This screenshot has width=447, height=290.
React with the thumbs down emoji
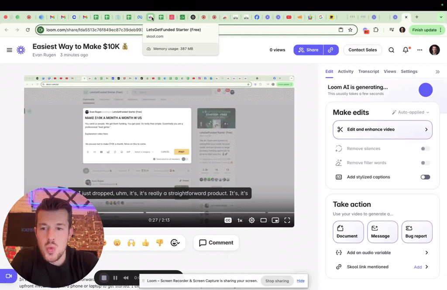(160, 243)
